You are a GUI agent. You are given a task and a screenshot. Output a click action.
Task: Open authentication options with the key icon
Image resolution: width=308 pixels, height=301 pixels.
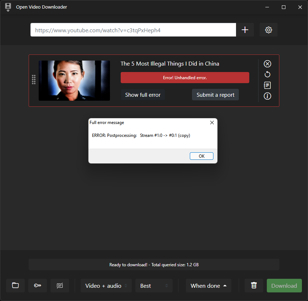[37, 285]
